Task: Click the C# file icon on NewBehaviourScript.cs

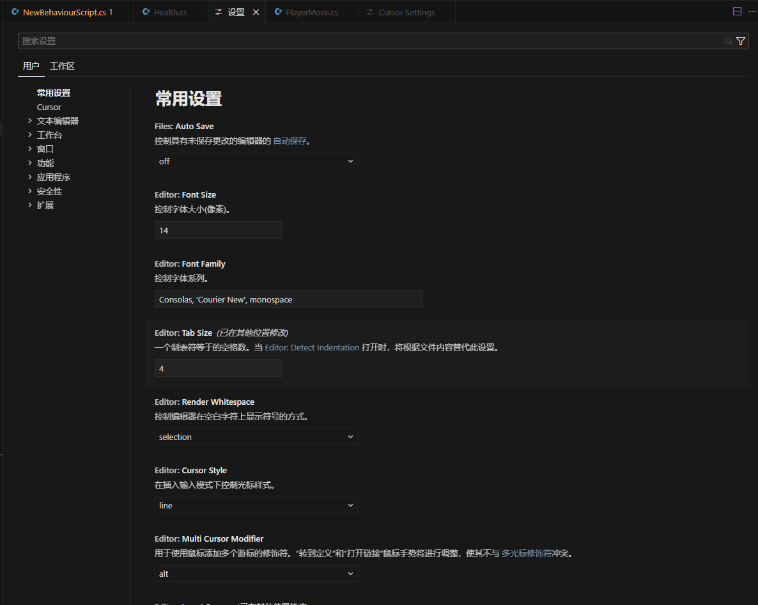Action: click(x=15, y=12)
